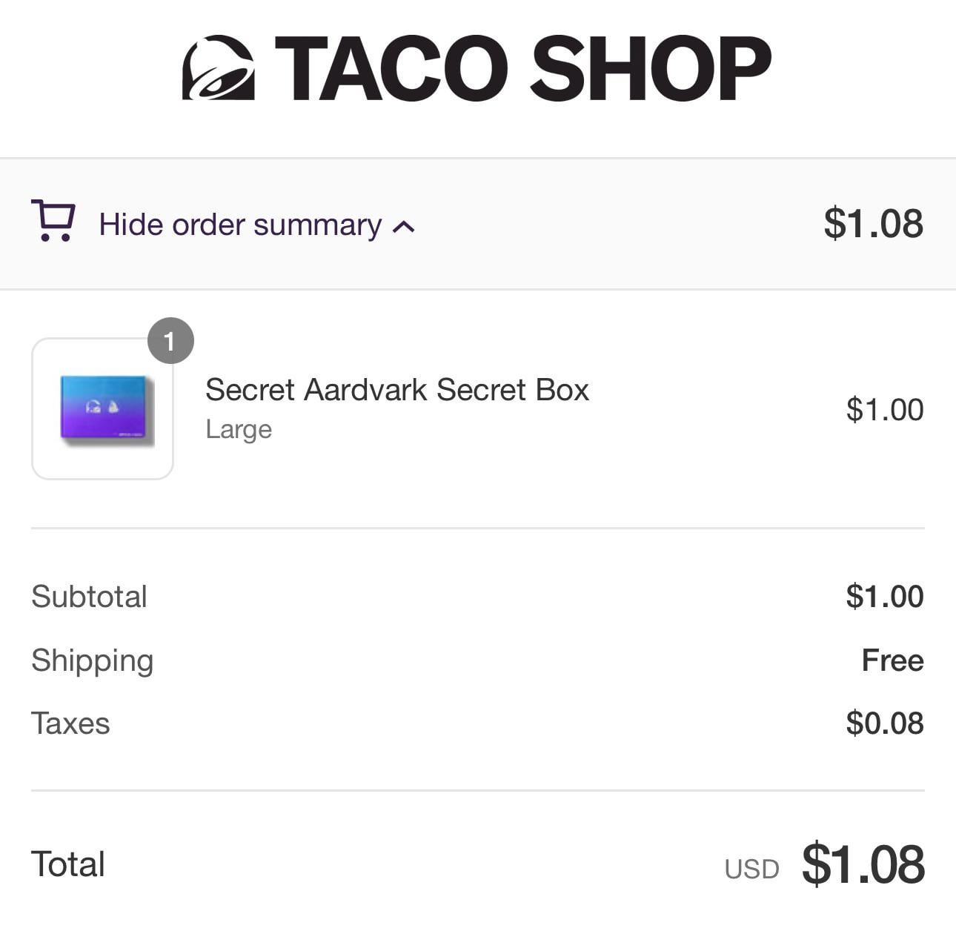Click the Free shipping value
This screenshot has width=956, height=931.
892,660
